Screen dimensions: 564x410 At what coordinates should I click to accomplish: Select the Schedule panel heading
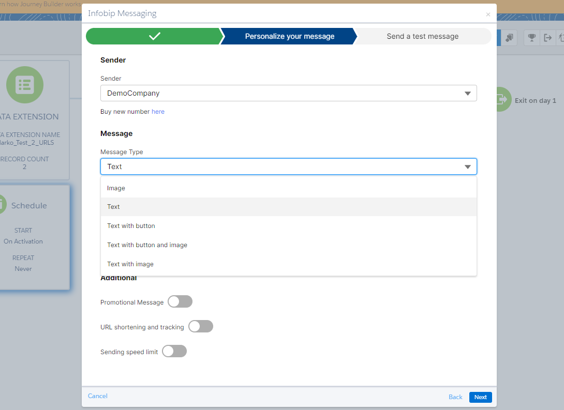coord(29,206)
